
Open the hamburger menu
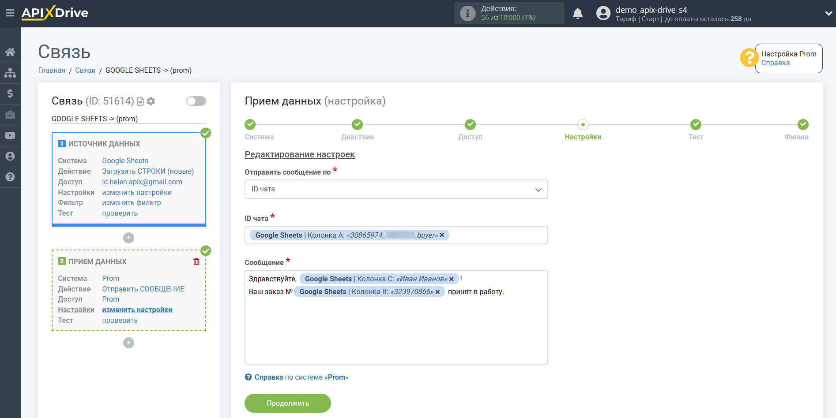pyautogui.click(x=10, y=13)
